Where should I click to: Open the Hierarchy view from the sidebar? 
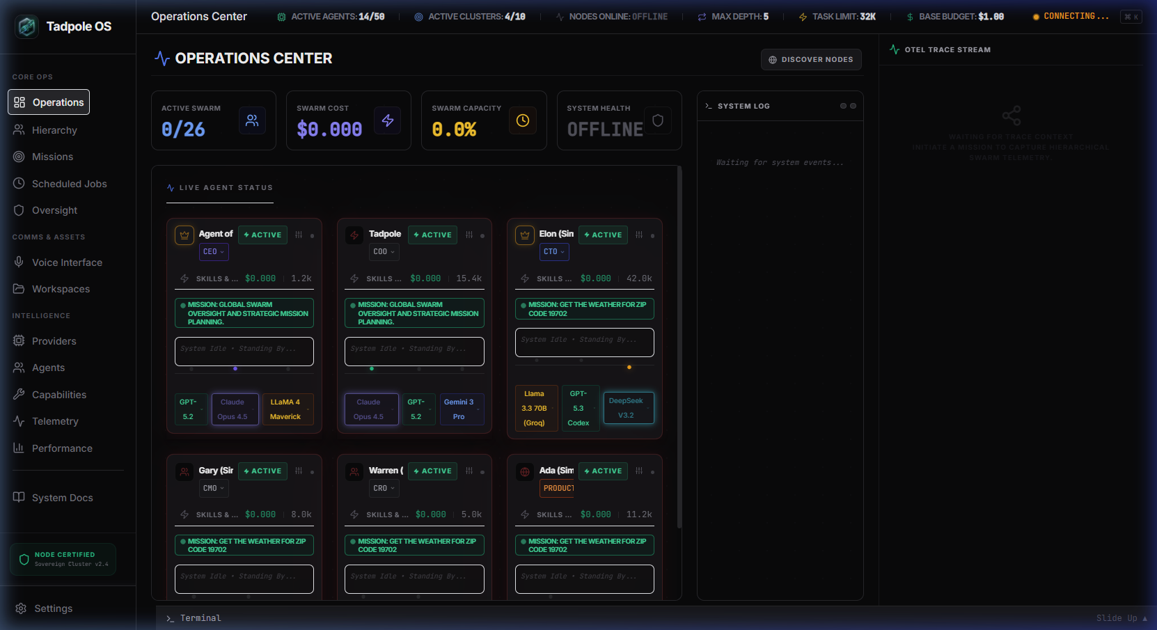[56, 130]
